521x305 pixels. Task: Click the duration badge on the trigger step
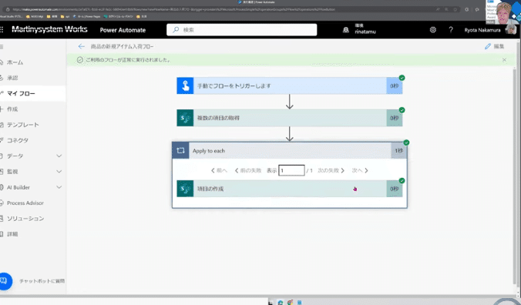395,85
